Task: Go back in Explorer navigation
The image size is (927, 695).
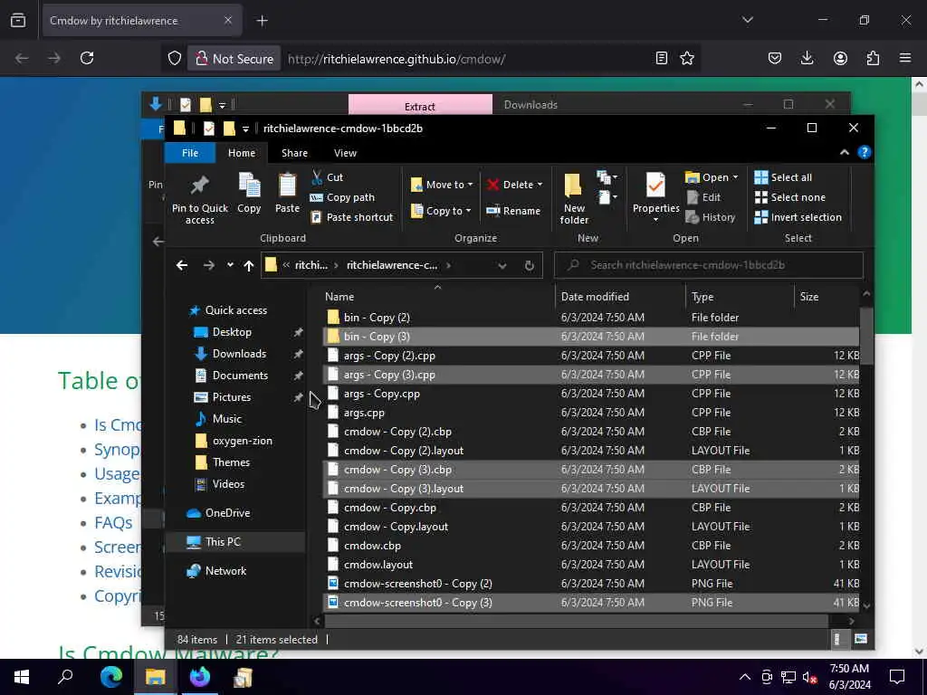Action: [182, 265]
